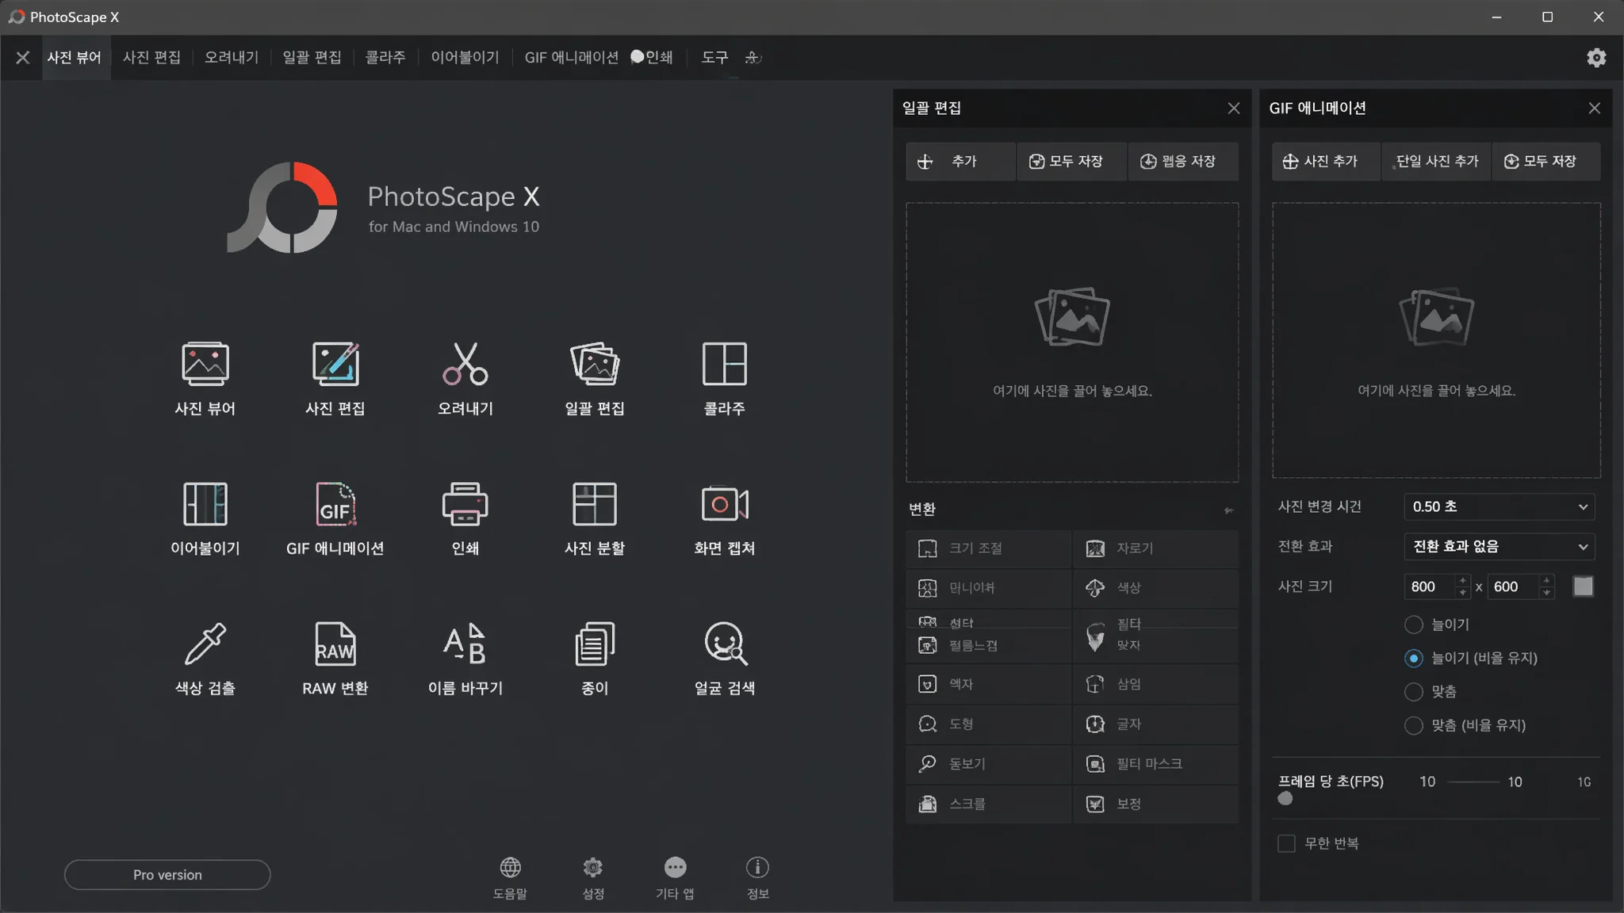
Task: Open the 사진 변경 시간 dropdown showing 0.50 초
Action: tap(1499, 506)
